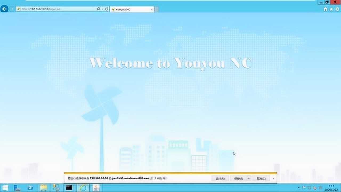Open File Explorer folder from taskbar
This screenshot has height=192, width=341.
(43, 188)
